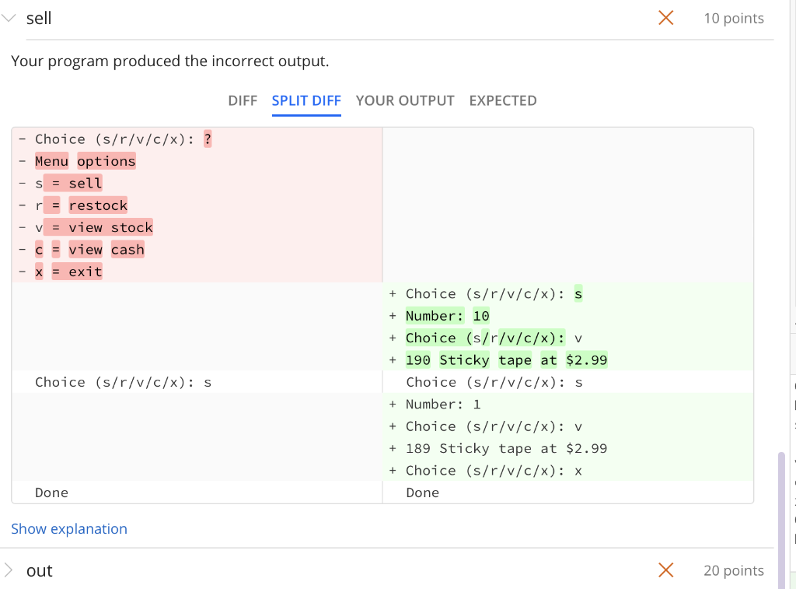The height and width of the screenshot is (589, 796).
Task: Select the highlighted 'Menu options' diff line
Action: 86,160
